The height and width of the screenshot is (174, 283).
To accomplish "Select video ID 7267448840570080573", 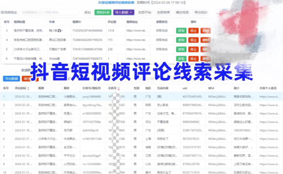I will pyautogui.click(x=87, y=59).
